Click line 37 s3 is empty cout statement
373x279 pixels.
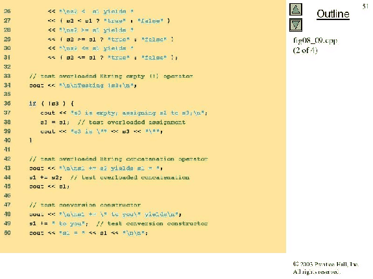tap(124, 113)
